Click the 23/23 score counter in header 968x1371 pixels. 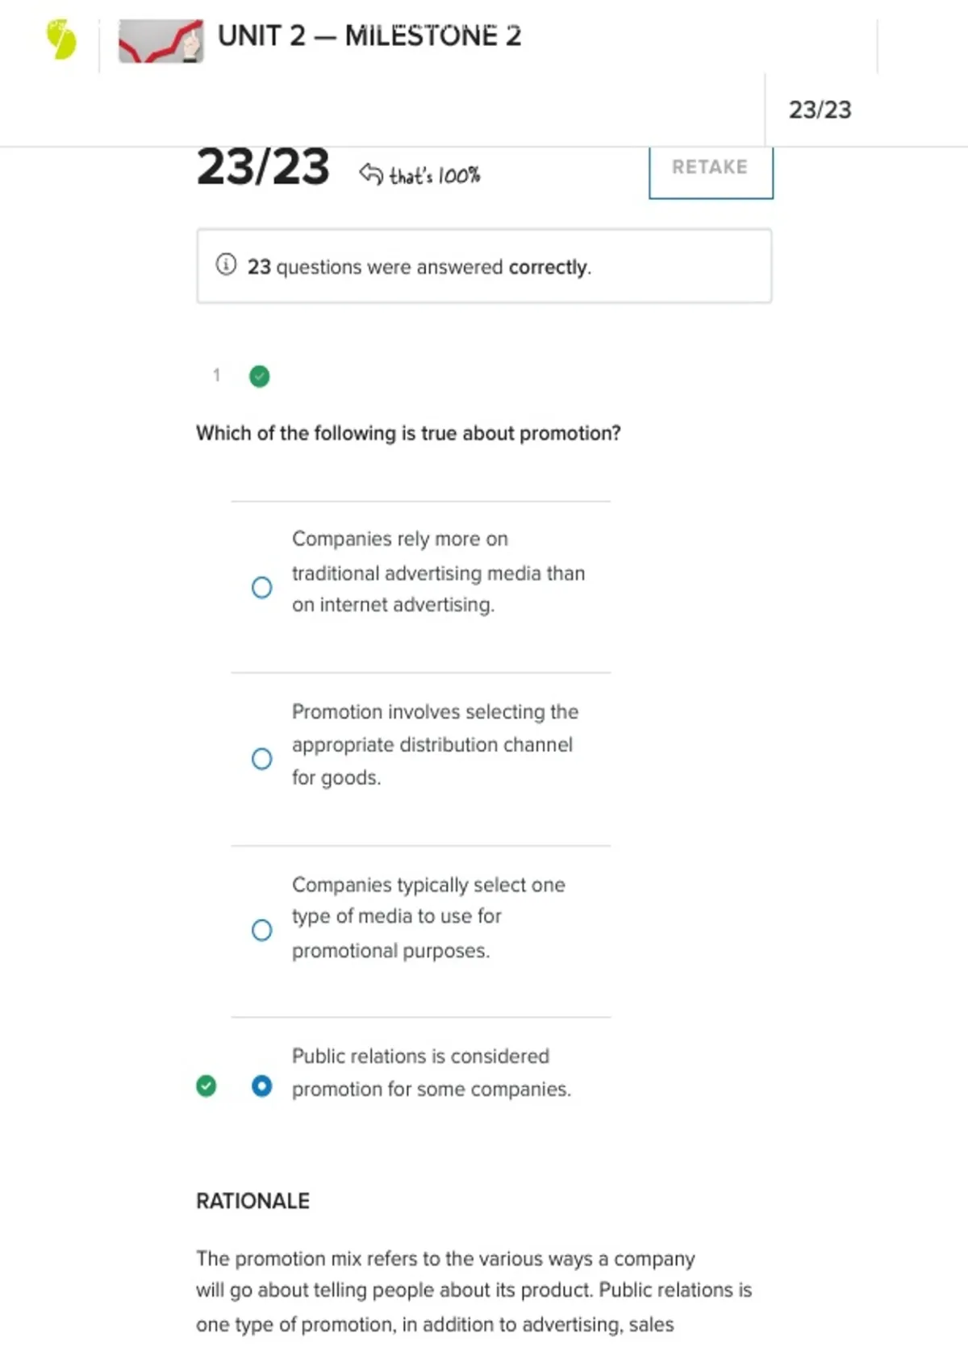[x=820, y=110]
